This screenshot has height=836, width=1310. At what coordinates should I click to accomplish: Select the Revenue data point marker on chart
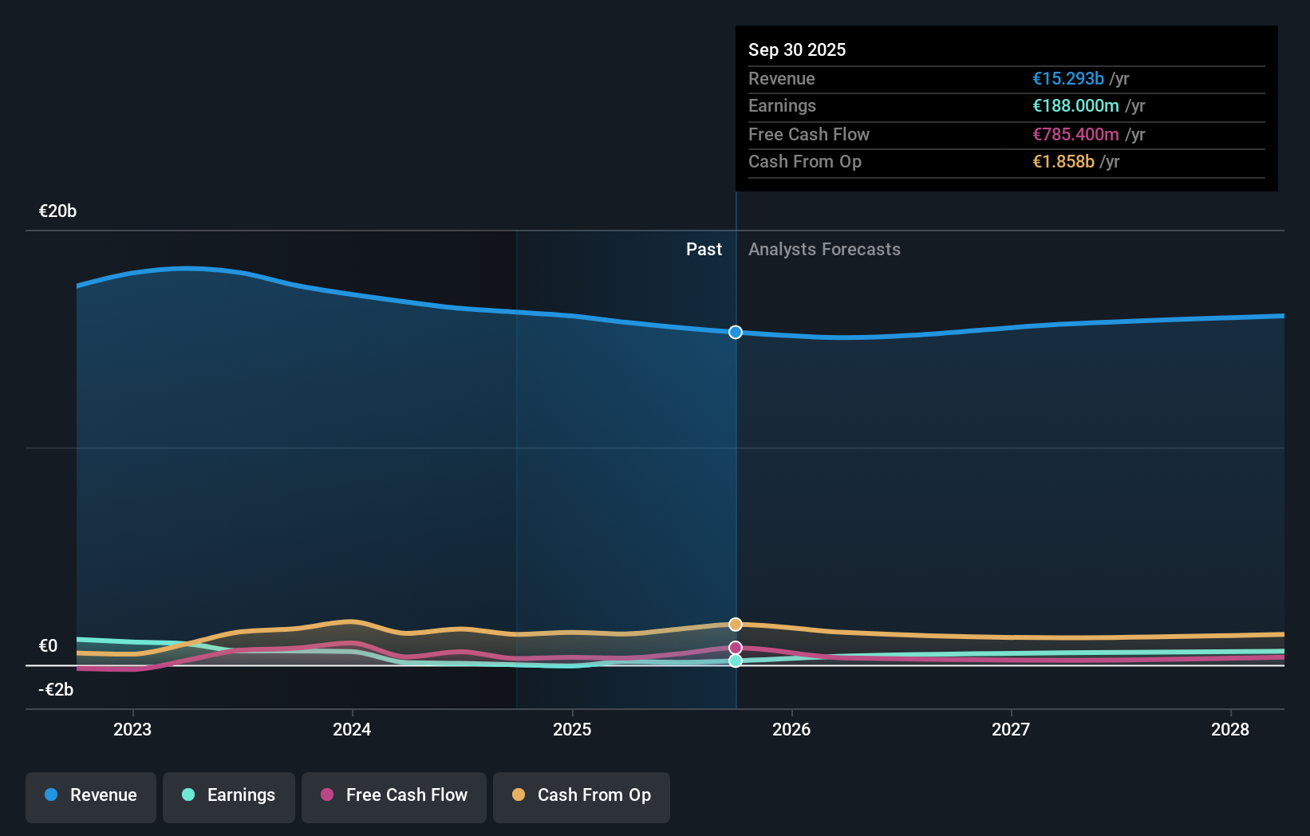click(735, 332)
